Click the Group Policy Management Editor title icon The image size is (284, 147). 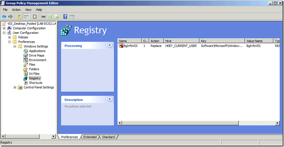[x=3, y=3]
